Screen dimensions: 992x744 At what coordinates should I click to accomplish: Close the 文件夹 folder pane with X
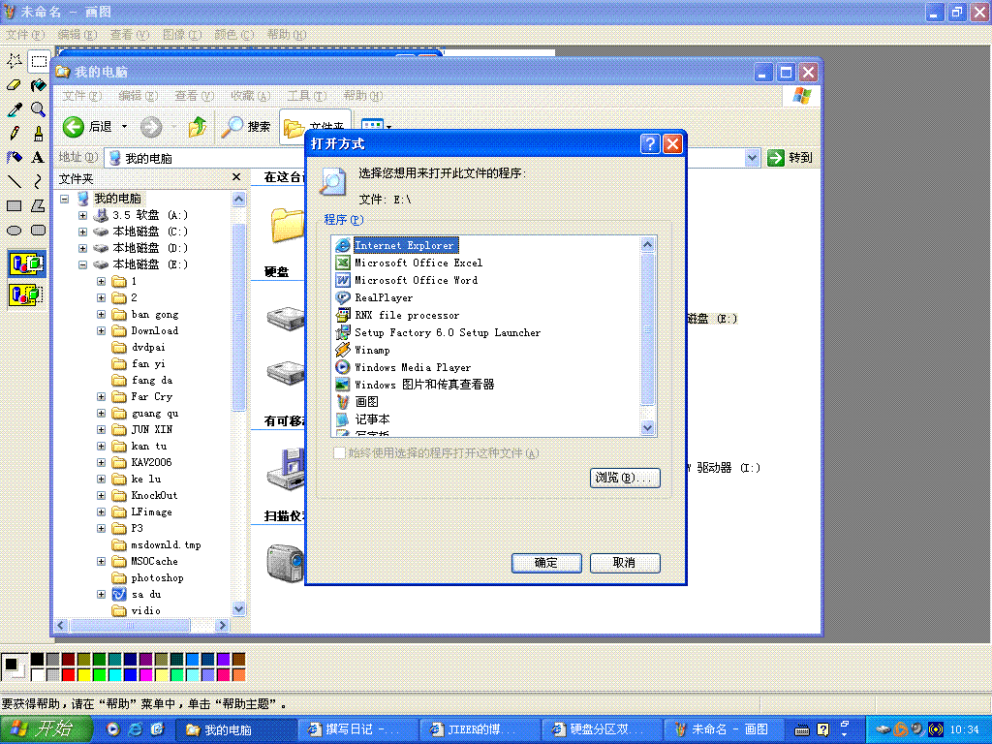pos(236,178)
